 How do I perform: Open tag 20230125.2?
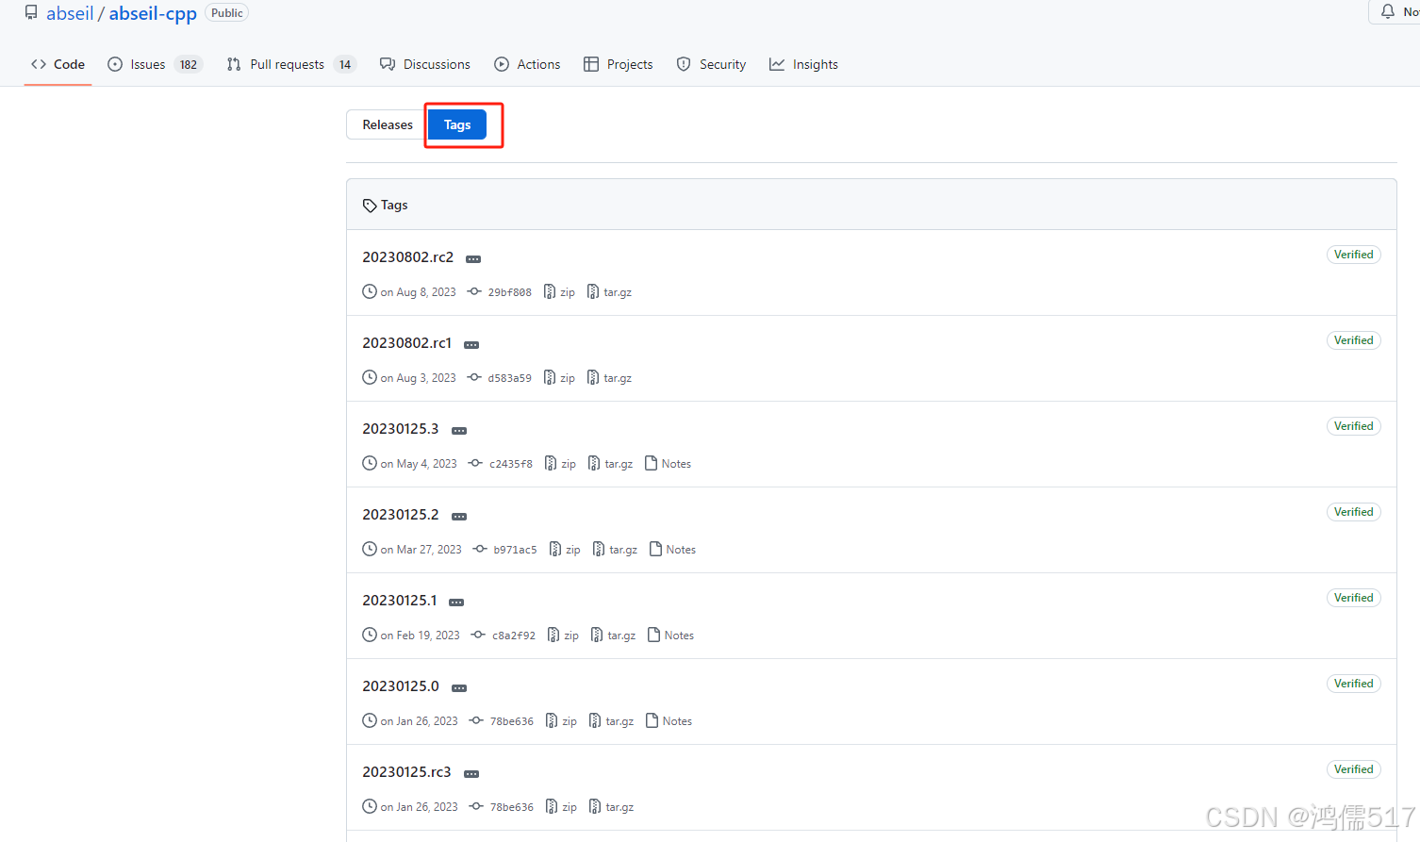click(x=400, y=514)
